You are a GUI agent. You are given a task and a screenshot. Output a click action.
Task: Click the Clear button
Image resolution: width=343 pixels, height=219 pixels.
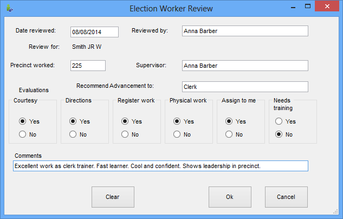point(113,197)
